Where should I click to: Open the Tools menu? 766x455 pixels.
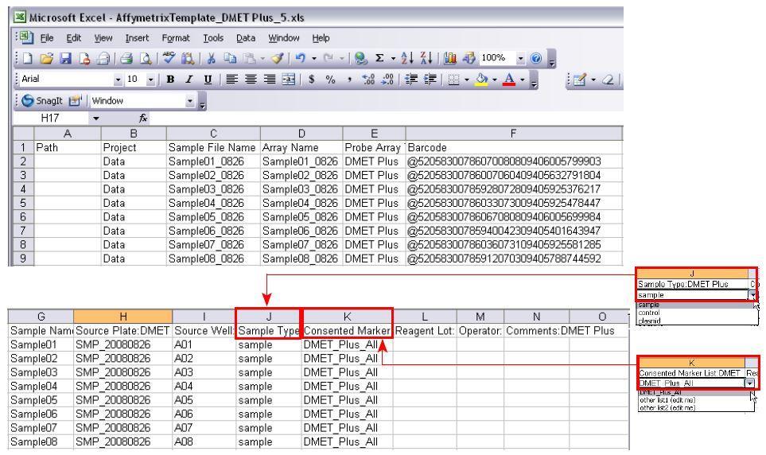click(x=213, y=38)
